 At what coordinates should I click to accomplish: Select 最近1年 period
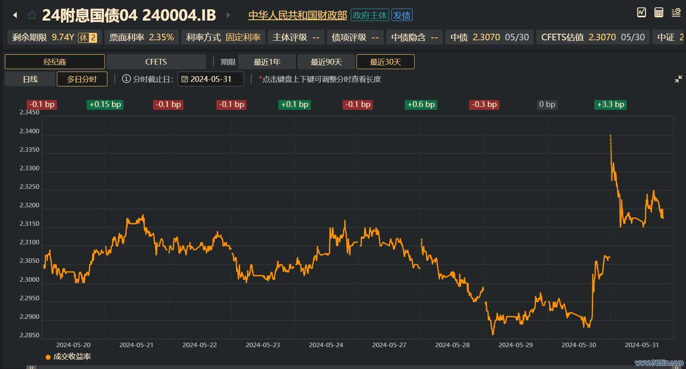click(x=267, y=62)
